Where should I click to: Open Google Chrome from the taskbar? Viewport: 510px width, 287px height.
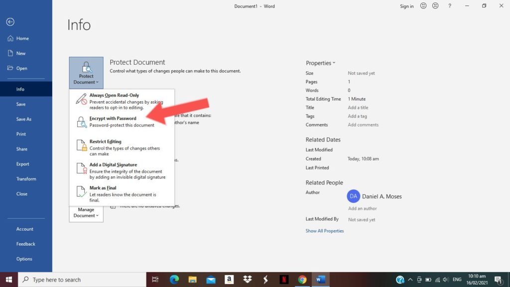(x=302, y=280)
